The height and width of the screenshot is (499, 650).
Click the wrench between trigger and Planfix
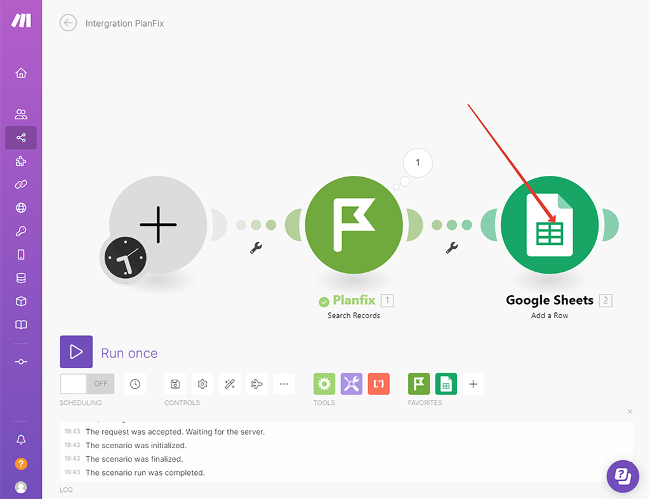pos(256,248)
